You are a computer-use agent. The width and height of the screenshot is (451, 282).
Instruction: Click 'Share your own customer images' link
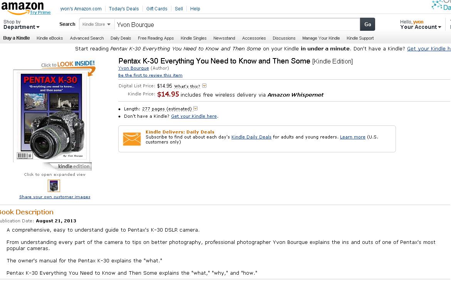coord(55,197)
